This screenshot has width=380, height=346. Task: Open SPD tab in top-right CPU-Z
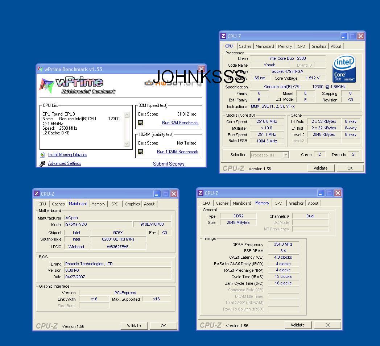(x=301, y=46)
